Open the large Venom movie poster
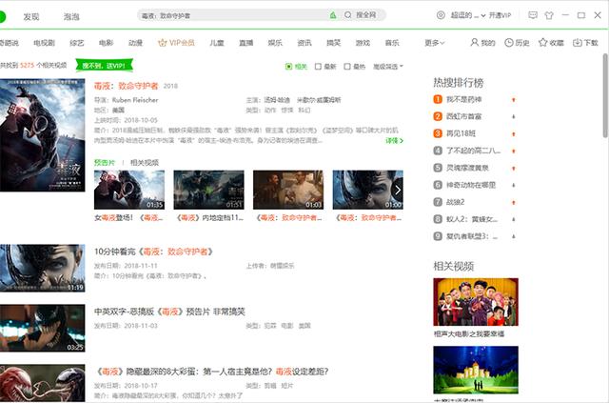Image resolution: width=609 pixels, height=403 pixels. click(42, 135)
